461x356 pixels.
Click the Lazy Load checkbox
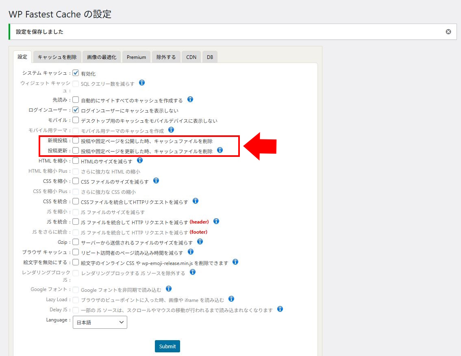[x=76, y=300]
